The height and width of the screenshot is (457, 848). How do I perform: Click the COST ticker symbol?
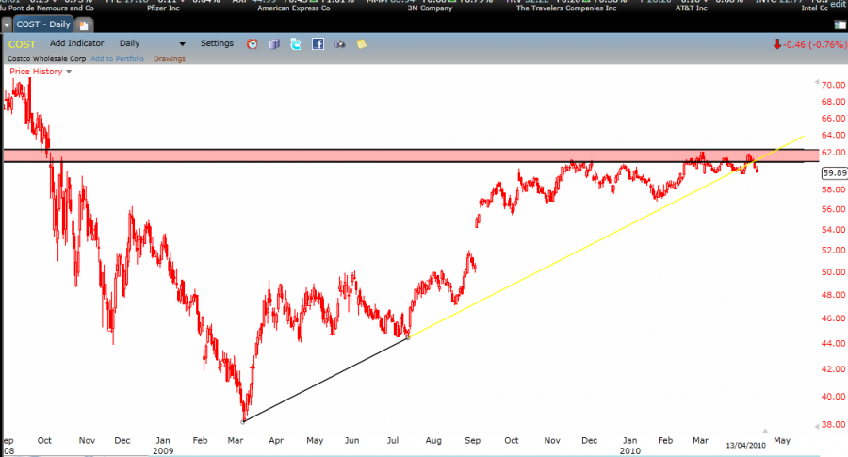pyautogui.click(x=22, y=44)
